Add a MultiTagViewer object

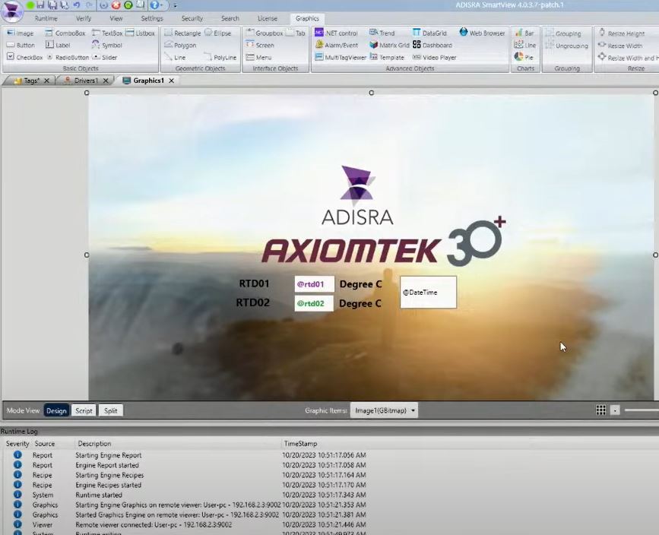coord(341,57)
